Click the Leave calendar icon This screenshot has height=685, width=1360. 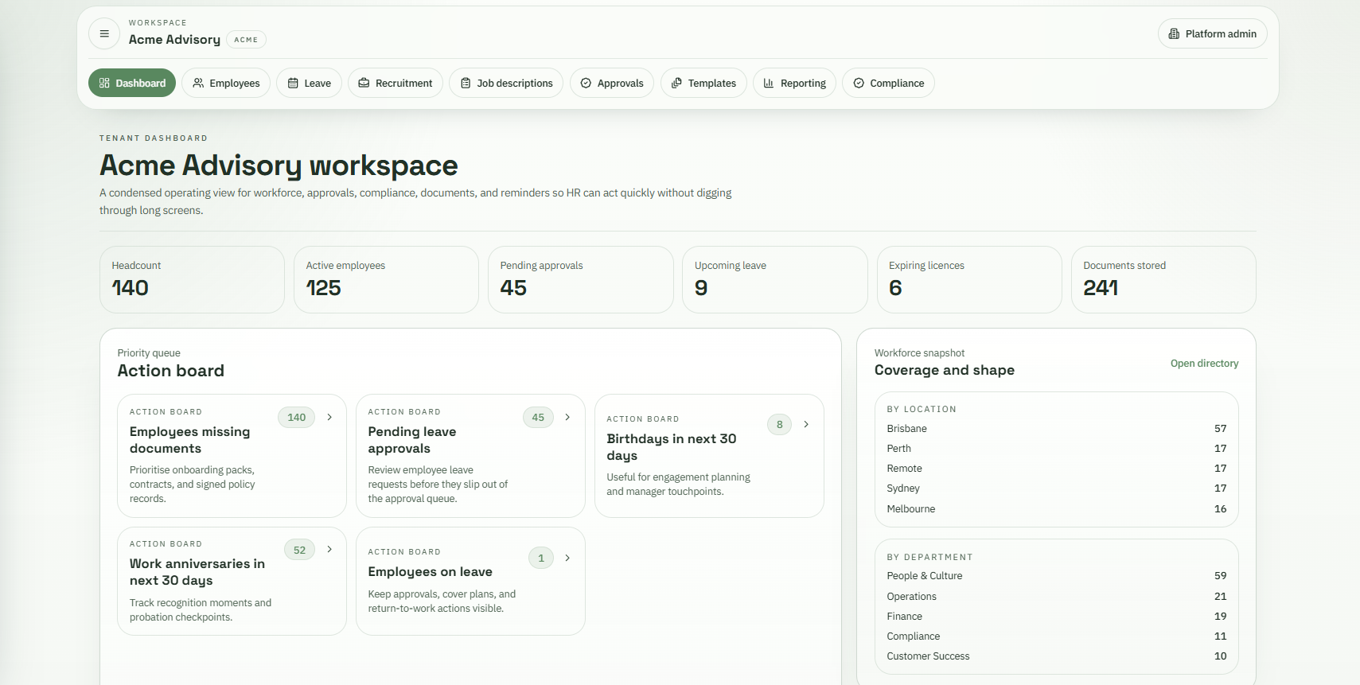pos(293,83)
